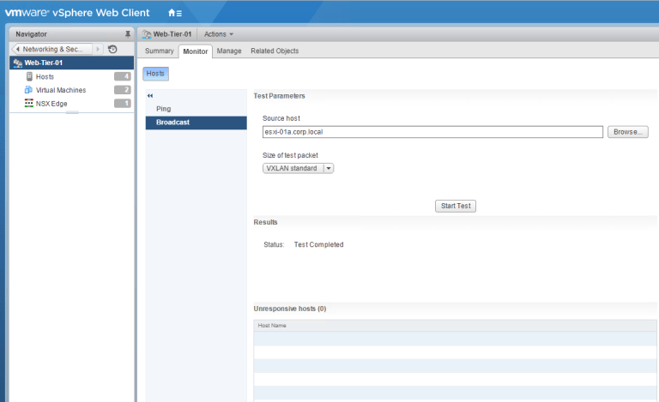The height and width of the screenshot is (402, 659).
Task: Click the NSX Edge icon in Navigator
Action: pos(29,104)
